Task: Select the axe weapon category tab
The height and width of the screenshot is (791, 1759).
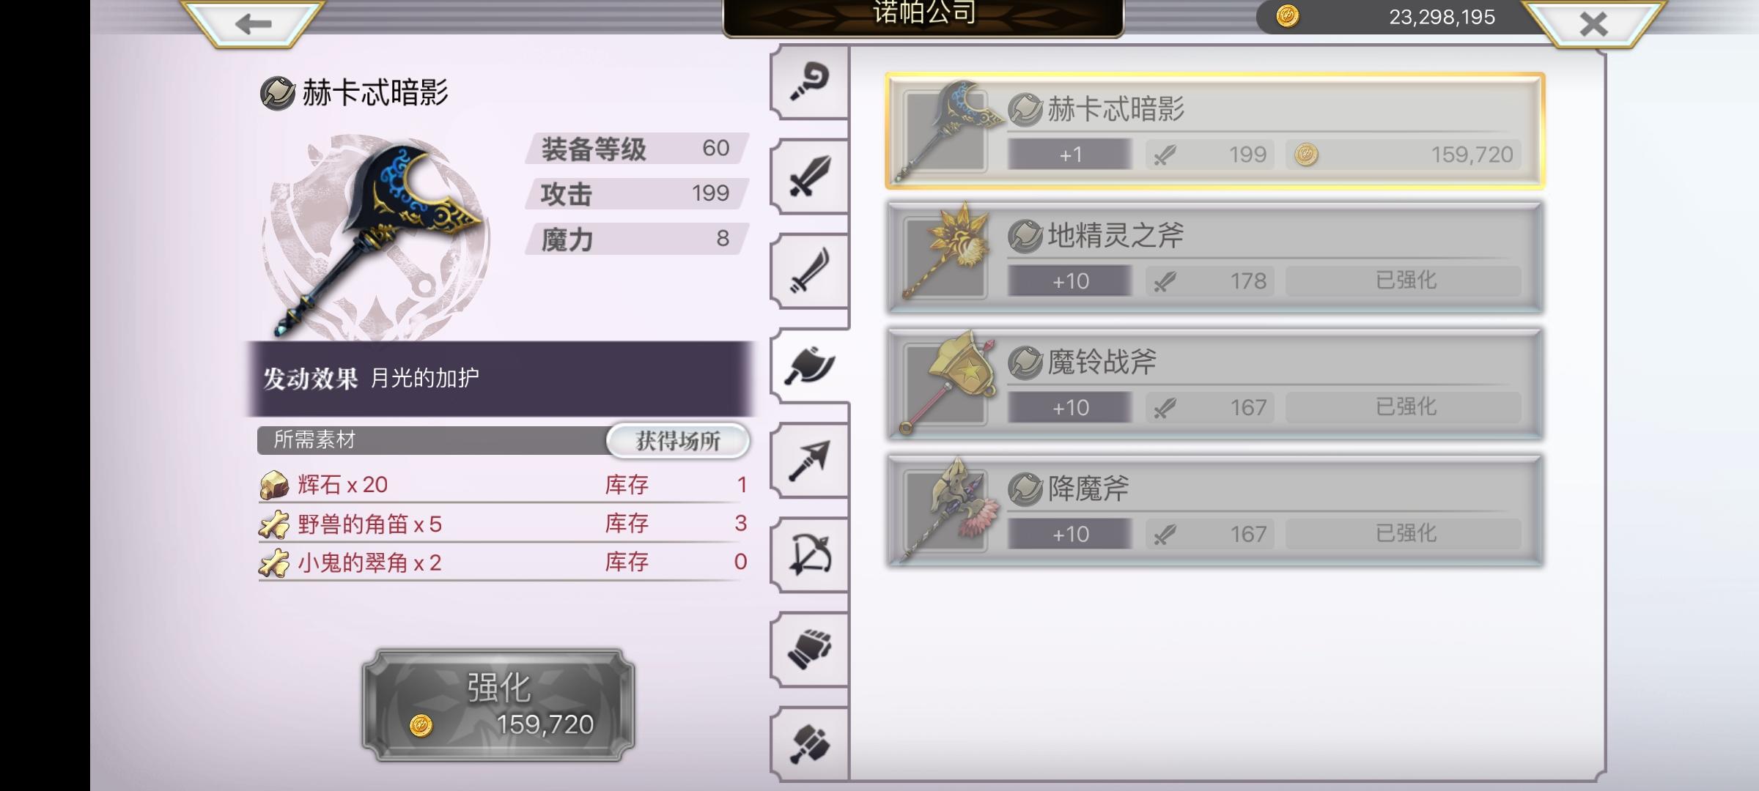Action: (x=810, y=365)
